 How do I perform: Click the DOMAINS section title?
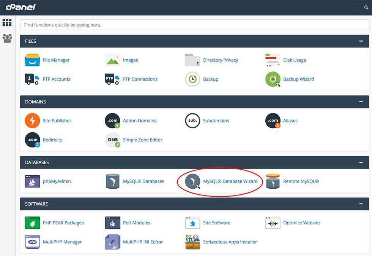tap(36, 102)
